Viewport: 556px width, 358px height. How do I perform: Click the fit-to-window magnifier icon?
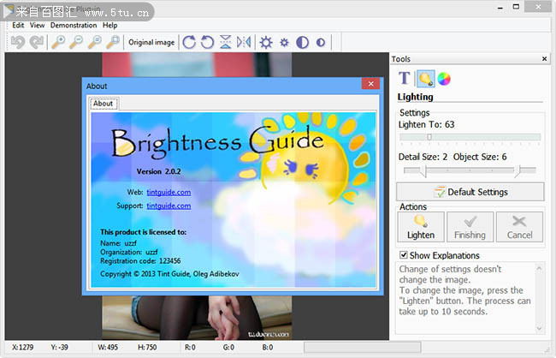click(x=113, y=42)
